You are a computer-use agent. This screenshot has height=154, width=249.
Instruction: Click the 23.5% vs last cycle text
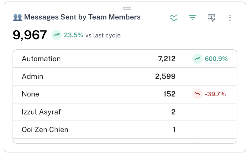[x=92, y=35]
